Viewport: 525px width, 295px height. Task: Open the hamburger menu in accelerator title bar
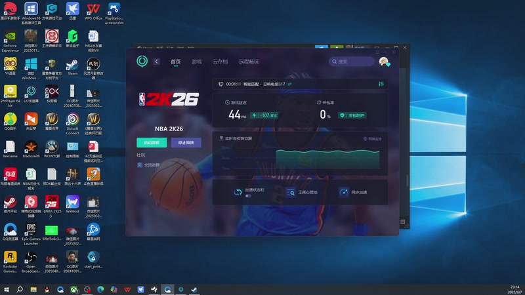click(377, 52)
